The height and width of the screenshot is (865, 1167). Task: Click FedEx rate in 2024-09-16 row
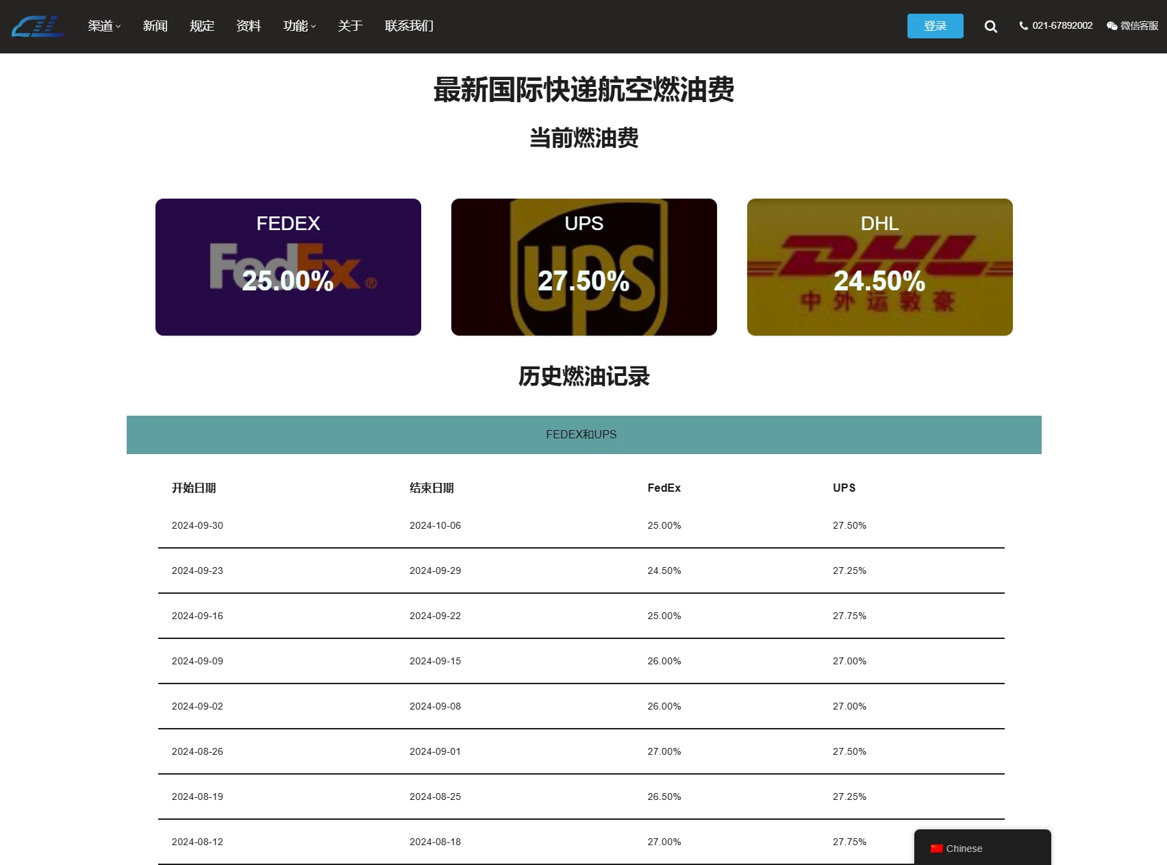point(664,616)
